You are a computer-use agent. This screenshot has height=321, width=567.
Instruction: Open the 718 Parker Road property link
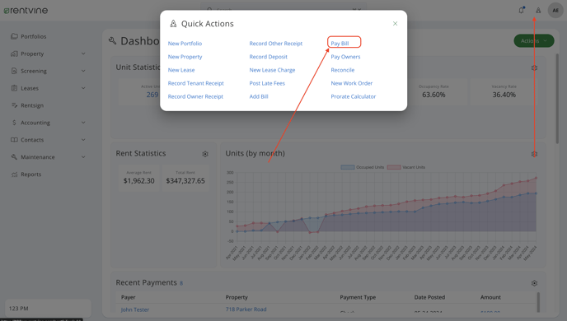[246, 309]
